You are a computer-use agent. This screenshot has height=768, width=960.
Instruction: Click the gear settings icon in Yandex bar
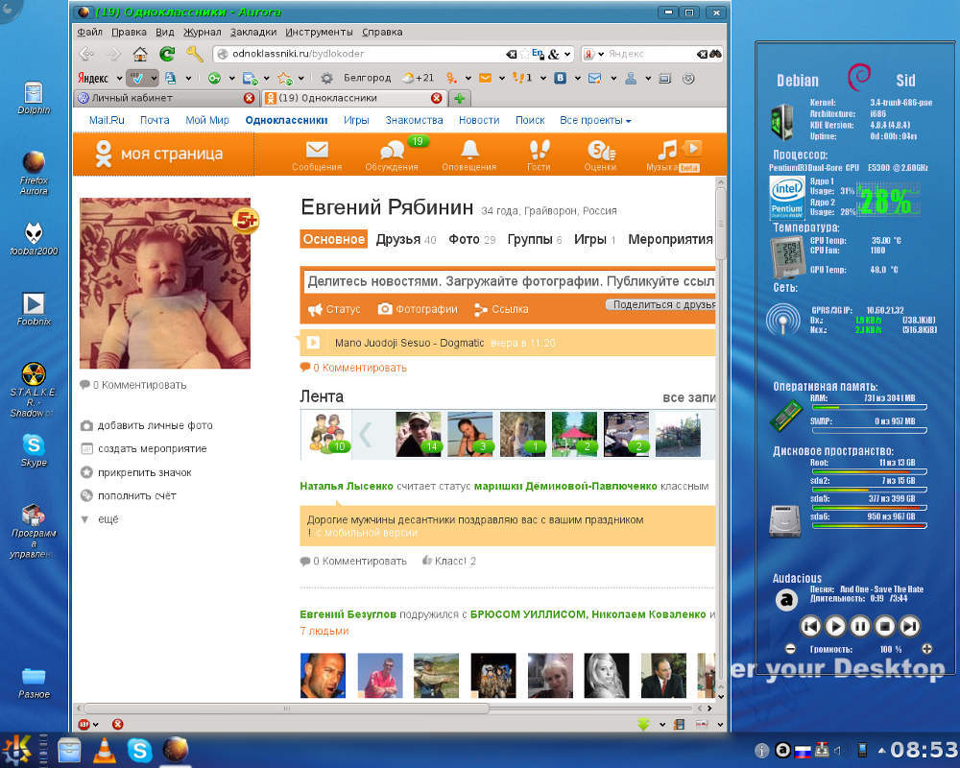327,79
